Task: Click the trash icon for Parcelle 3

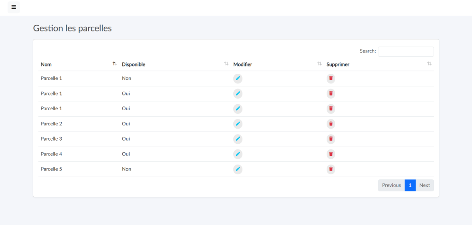Action: tap(331, 139)
